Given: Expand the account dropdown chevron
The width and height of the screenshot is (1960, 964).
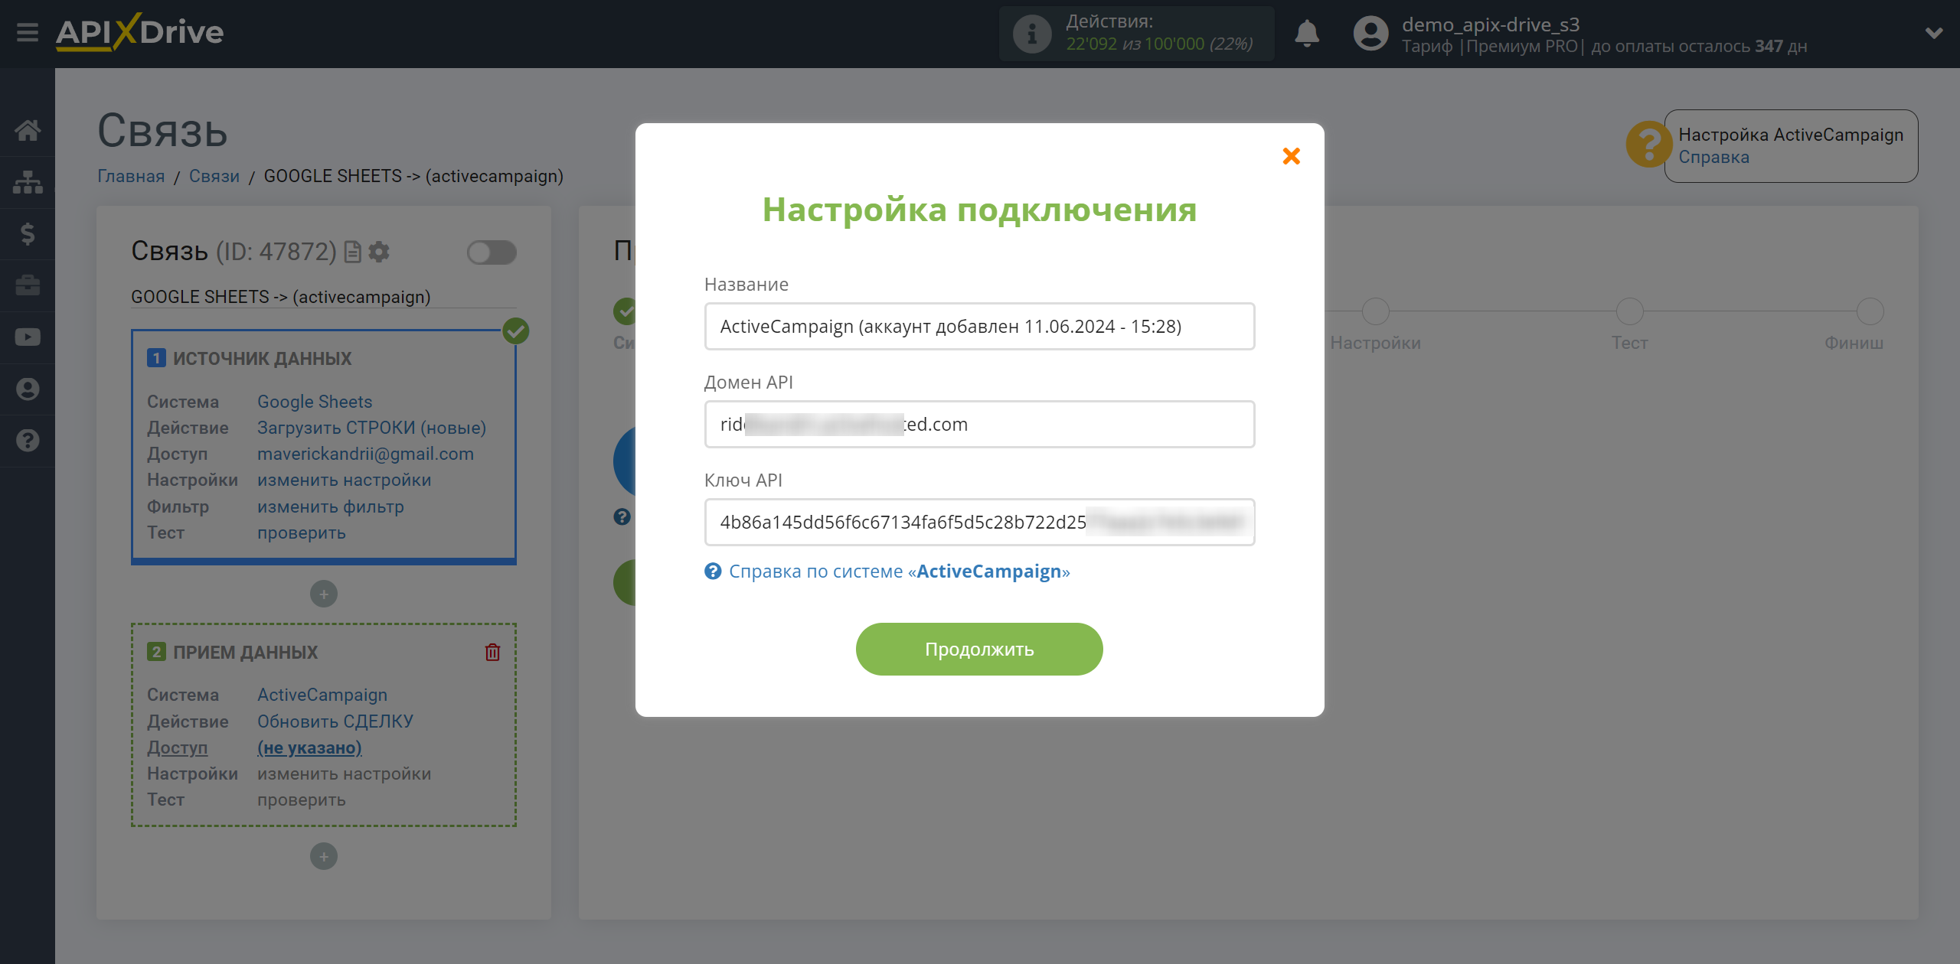Looking at the screenshot, I should click(x=1933, y=33).
